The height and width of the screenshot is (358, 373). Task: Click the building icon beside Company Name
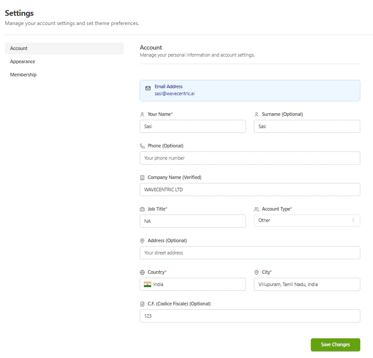pyautogui.click(x=142, y=177)
